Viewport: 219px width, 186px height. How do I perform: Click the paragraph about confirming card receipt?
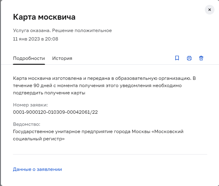pos(104,86)
